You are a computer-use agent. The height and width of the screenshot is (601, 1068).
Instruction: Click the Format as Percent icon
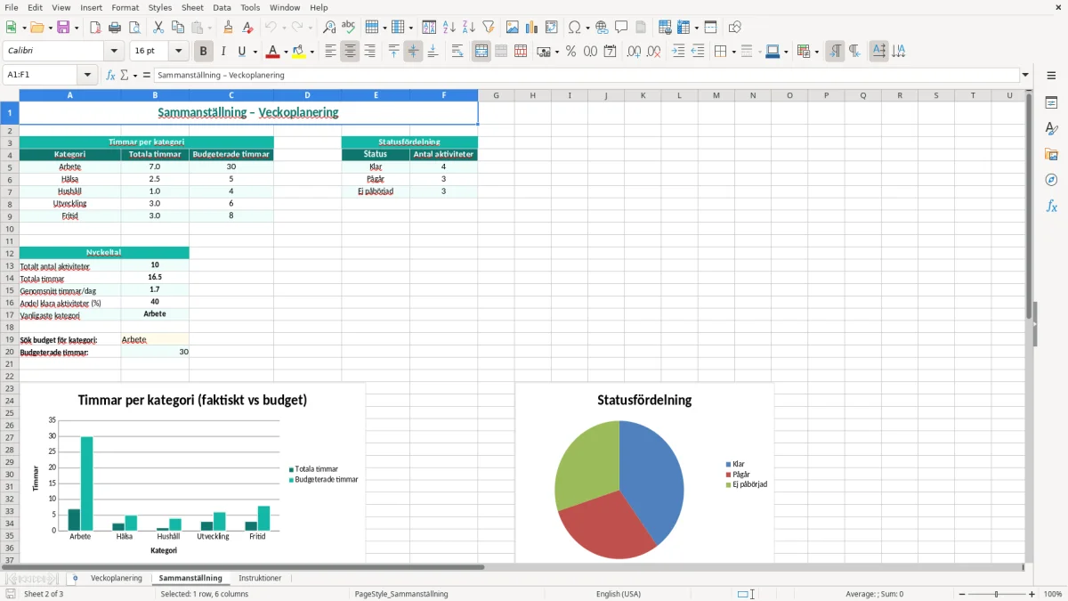pyautogui.click(x=570, y=52)
